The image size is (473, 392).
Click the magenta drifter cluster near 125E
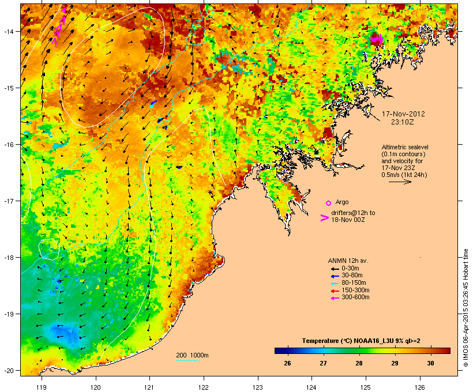click(377, 39)
